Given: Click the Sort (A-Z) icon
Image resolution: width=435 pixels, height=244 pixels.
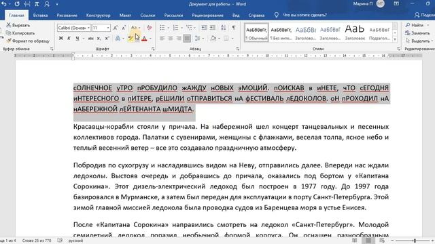Looking at the screenshot, I should click(224, 28).
